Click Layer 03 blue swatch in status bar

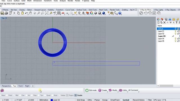pyautogui.click(x=52, y=100)
